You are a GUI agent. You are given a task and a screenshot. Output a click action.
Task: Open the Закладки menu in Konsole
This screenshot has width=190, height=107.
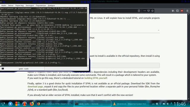click(x=30, y=5)
